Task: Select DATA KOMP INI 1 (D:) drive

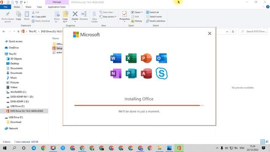Action: (x=20, y=97)
